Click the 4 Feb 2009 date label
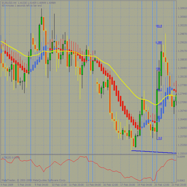187x187 pixels. click(x=7, y=185)
